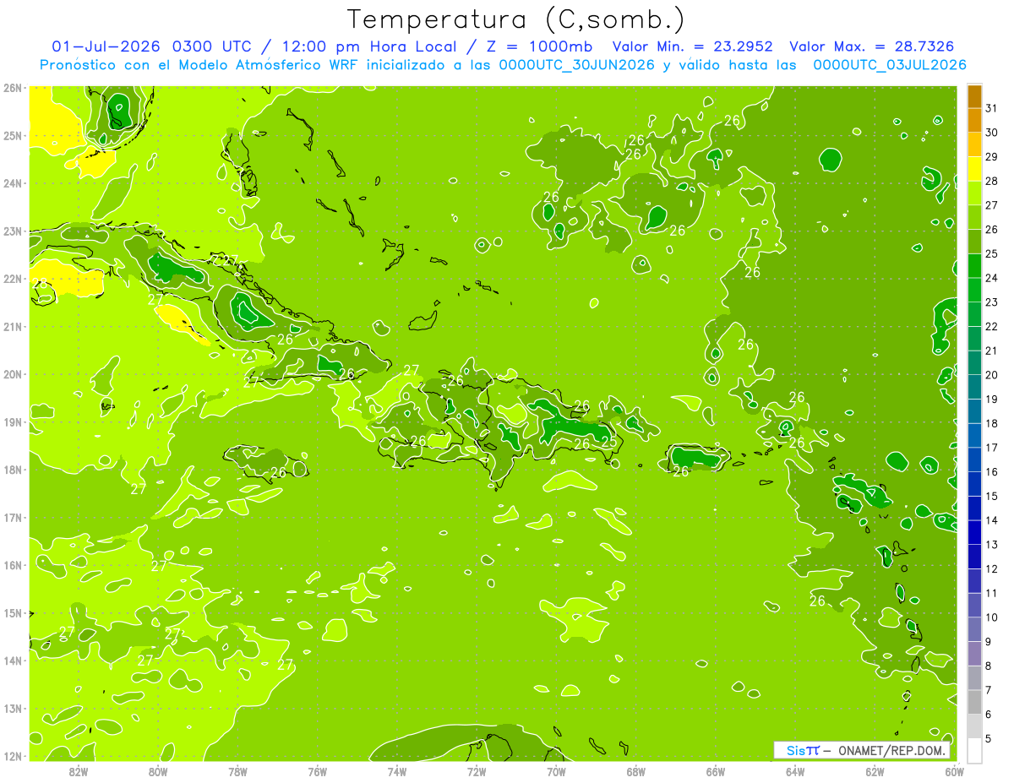Click the color bar label "23"
The height and width of the screenshot is (783, 1014).
pyautogui.click(x=992, y=302)
